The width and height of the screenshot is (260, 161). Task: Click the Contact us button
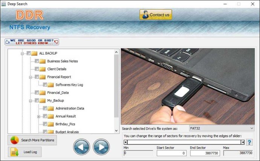[x=156, y=15]
